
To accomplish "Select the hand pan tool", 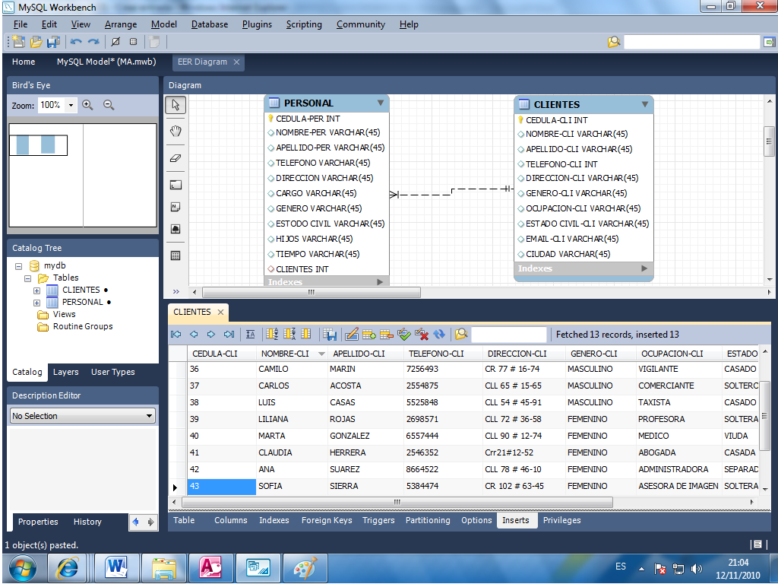I will tap(176, 131).
